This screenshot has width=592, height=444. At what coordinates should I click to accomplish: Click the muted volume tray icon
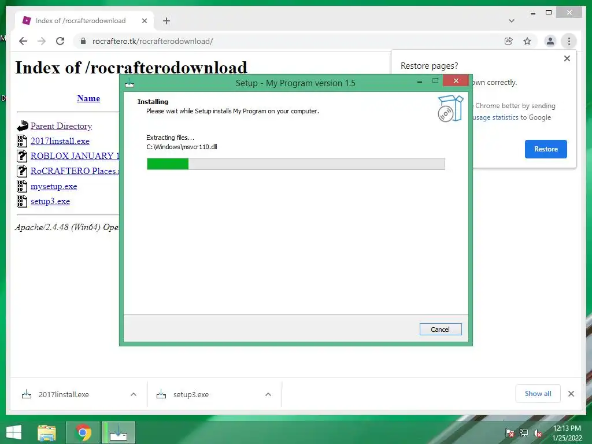538,432
